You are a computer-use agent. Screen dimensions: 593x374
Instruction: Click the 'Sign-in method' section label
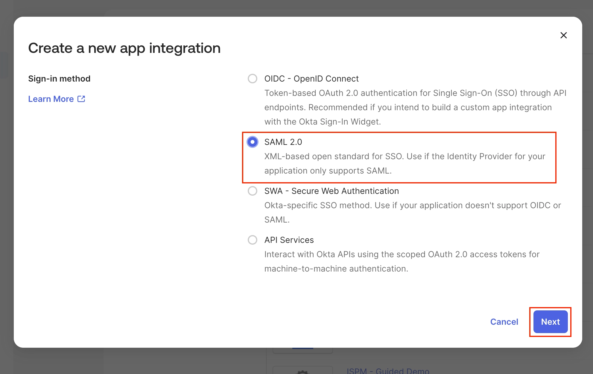59,79
